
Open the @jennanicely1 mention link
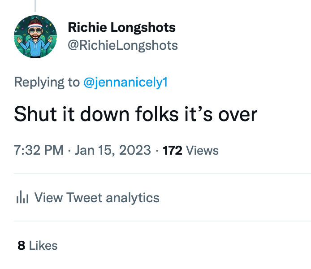125,82
